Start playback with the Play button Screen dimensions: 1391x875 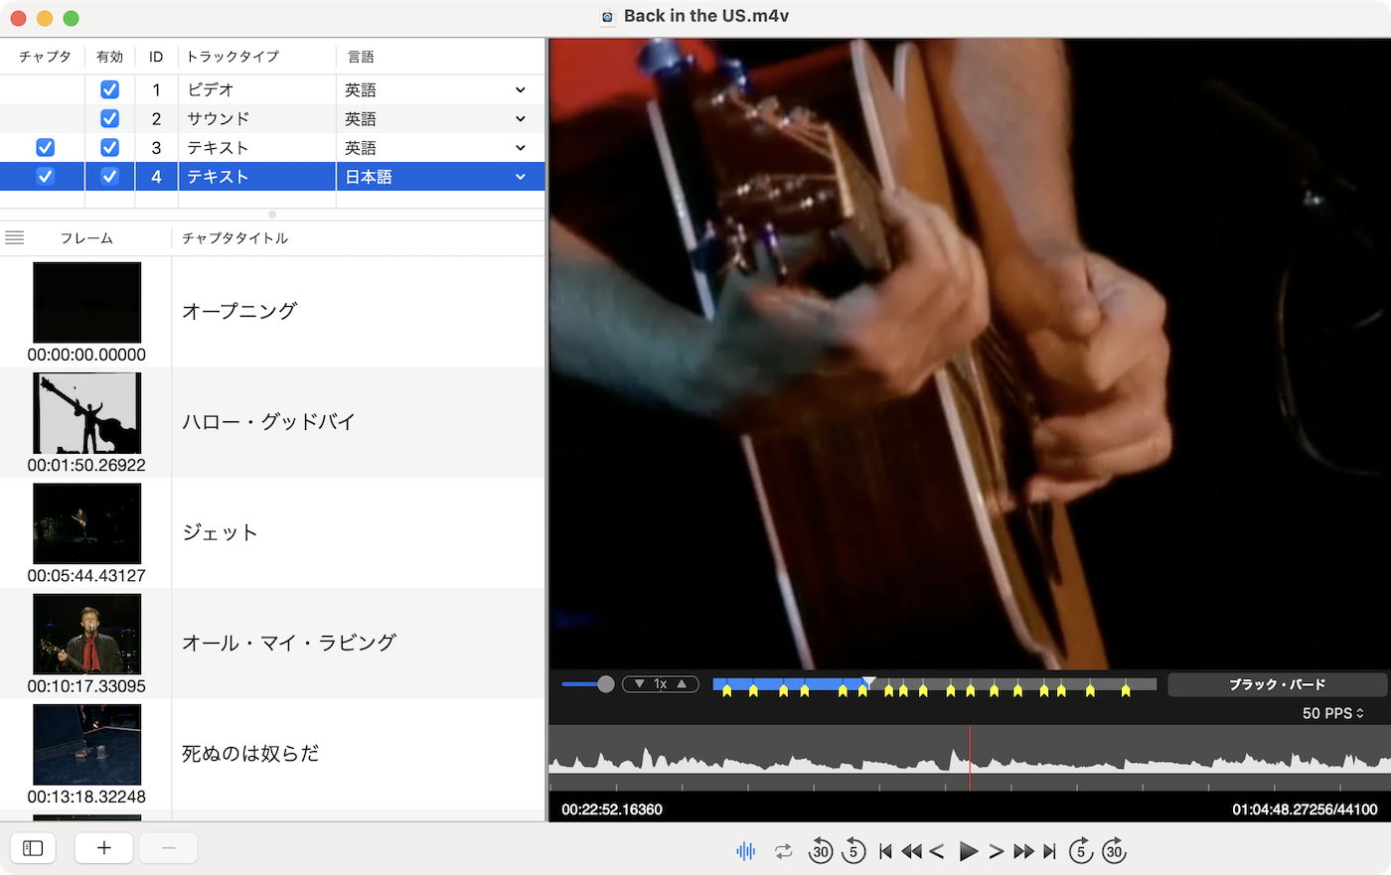pyautogui.click(x=968, y=851)
